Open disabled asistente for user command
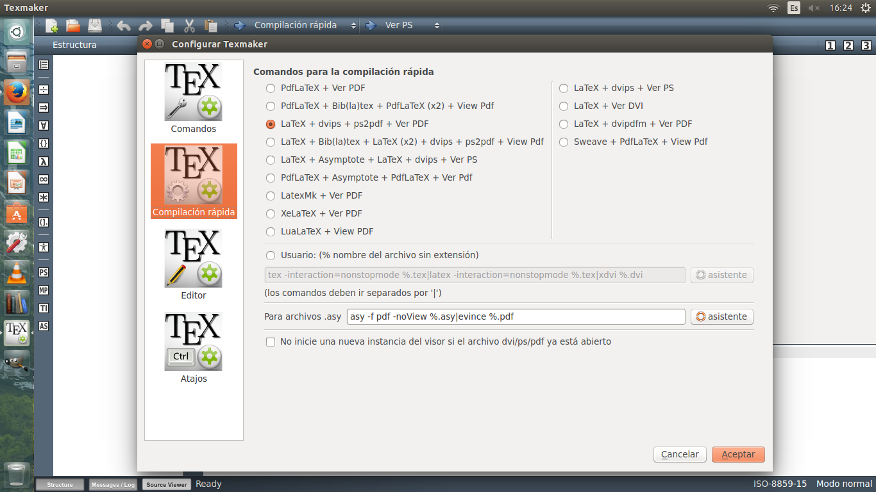This screenshot has height=492, width=876. [722, 275]
